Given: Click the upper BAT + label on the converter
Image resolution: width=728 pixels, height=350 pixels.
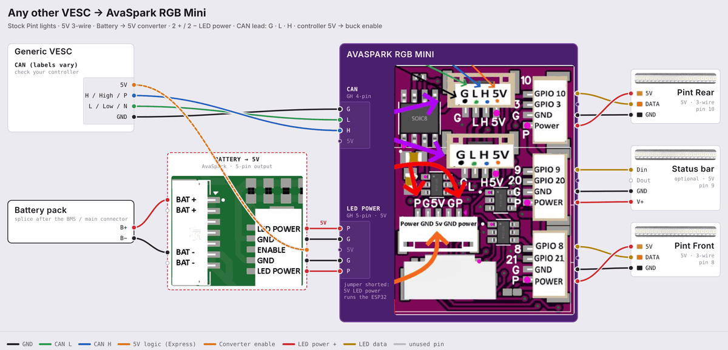Looking at the screenshot, I should 186,200.
